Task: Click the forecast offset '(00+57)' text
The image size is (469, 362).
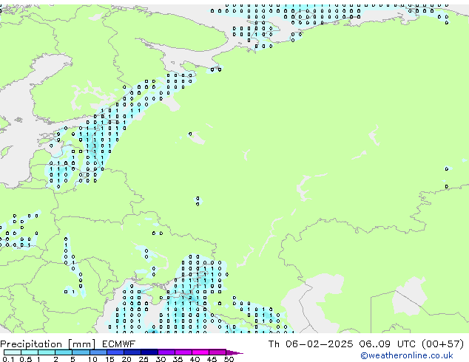Action: click(x=443, y=344)
